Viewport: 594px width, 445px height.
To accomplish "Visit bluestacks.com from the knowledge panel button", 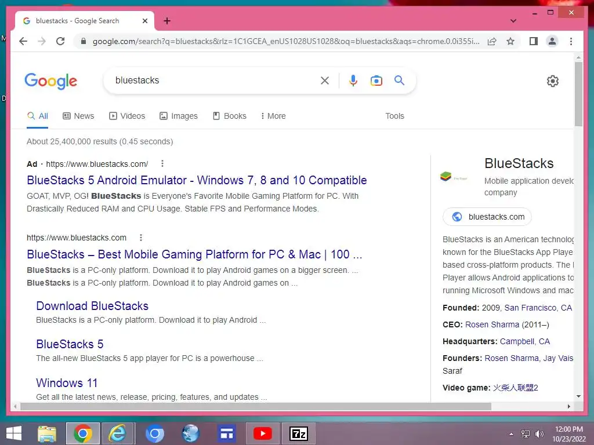I will pos(487,217).
